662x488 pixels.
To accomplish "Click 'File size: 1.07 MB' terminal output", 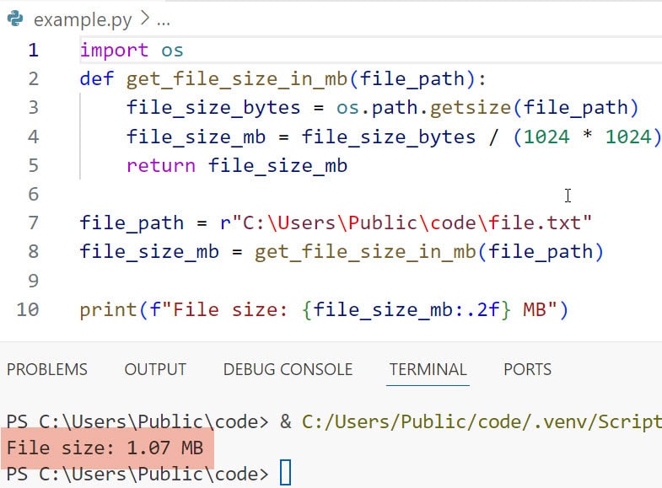I will (105, 448).
